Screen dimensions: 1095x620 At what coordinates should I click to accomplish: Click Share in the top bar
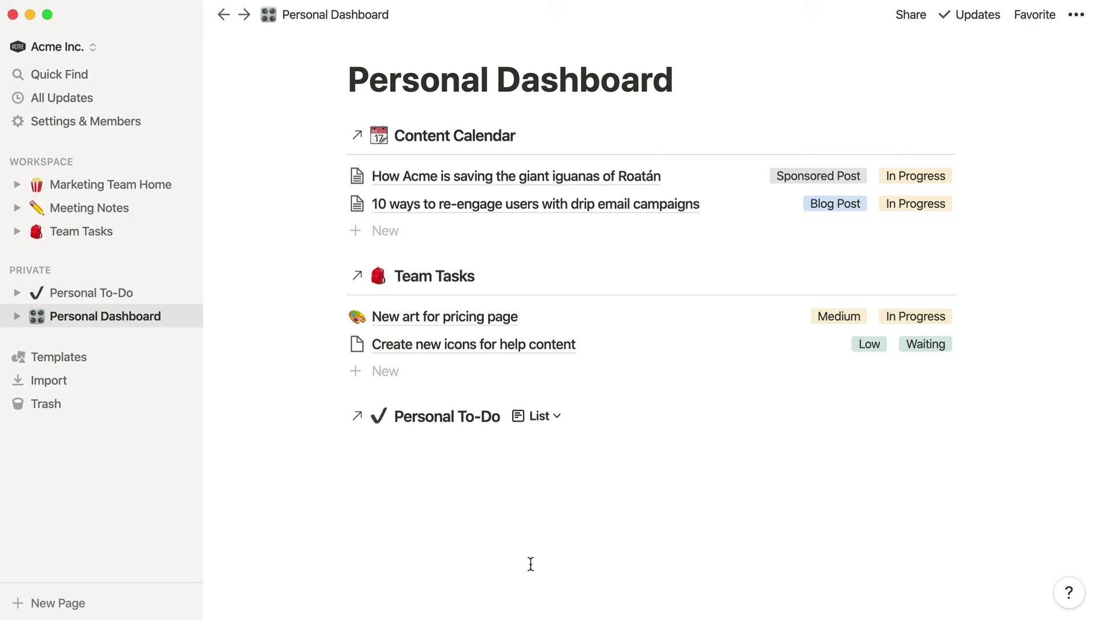(910, 15)
